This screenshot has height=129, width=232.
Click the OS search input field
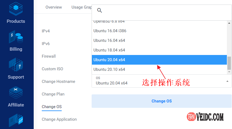tap(164, 11)
